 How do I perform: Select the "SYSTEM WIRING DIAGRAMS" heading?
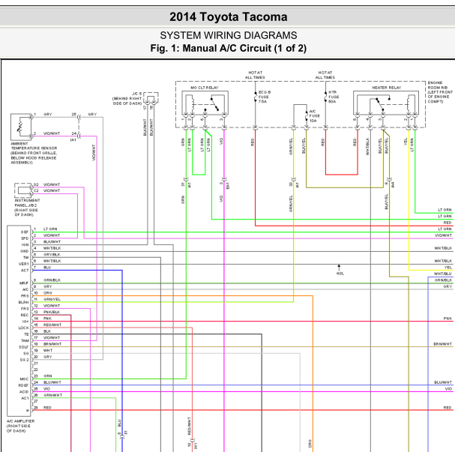click(x=229, y=35)
